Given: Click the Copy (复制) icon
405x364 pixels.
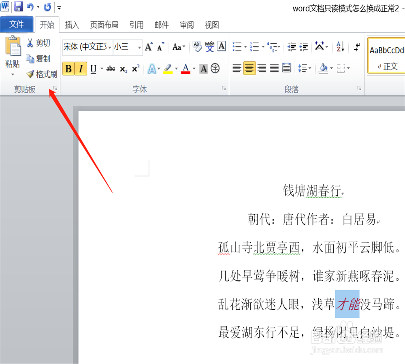Looking at the screenshot, I should pyautogui.click(x=30, y=58).
